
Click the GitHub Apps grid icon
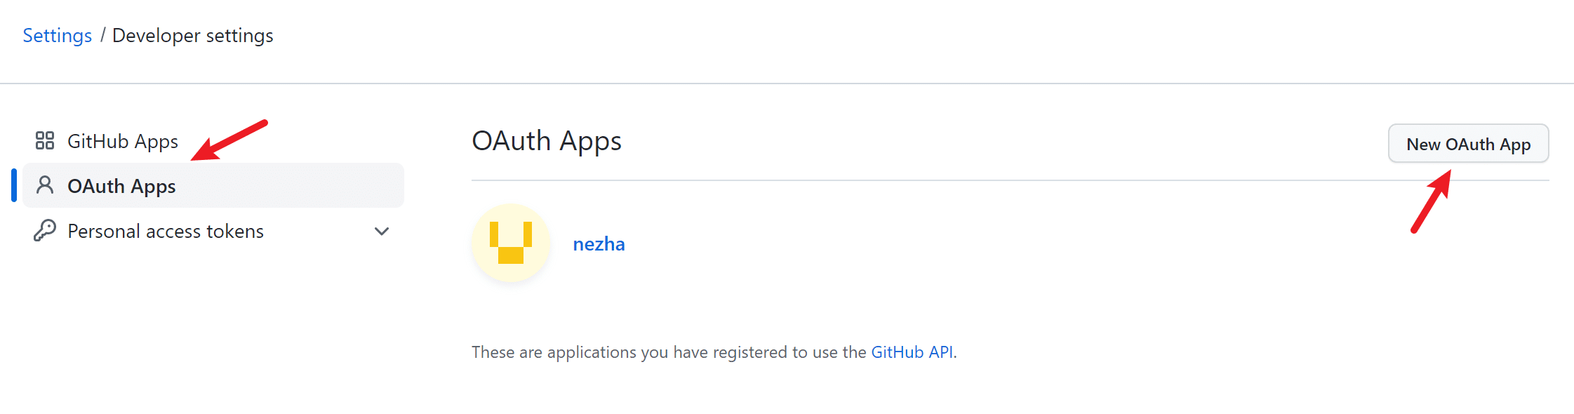click(45, 141)
